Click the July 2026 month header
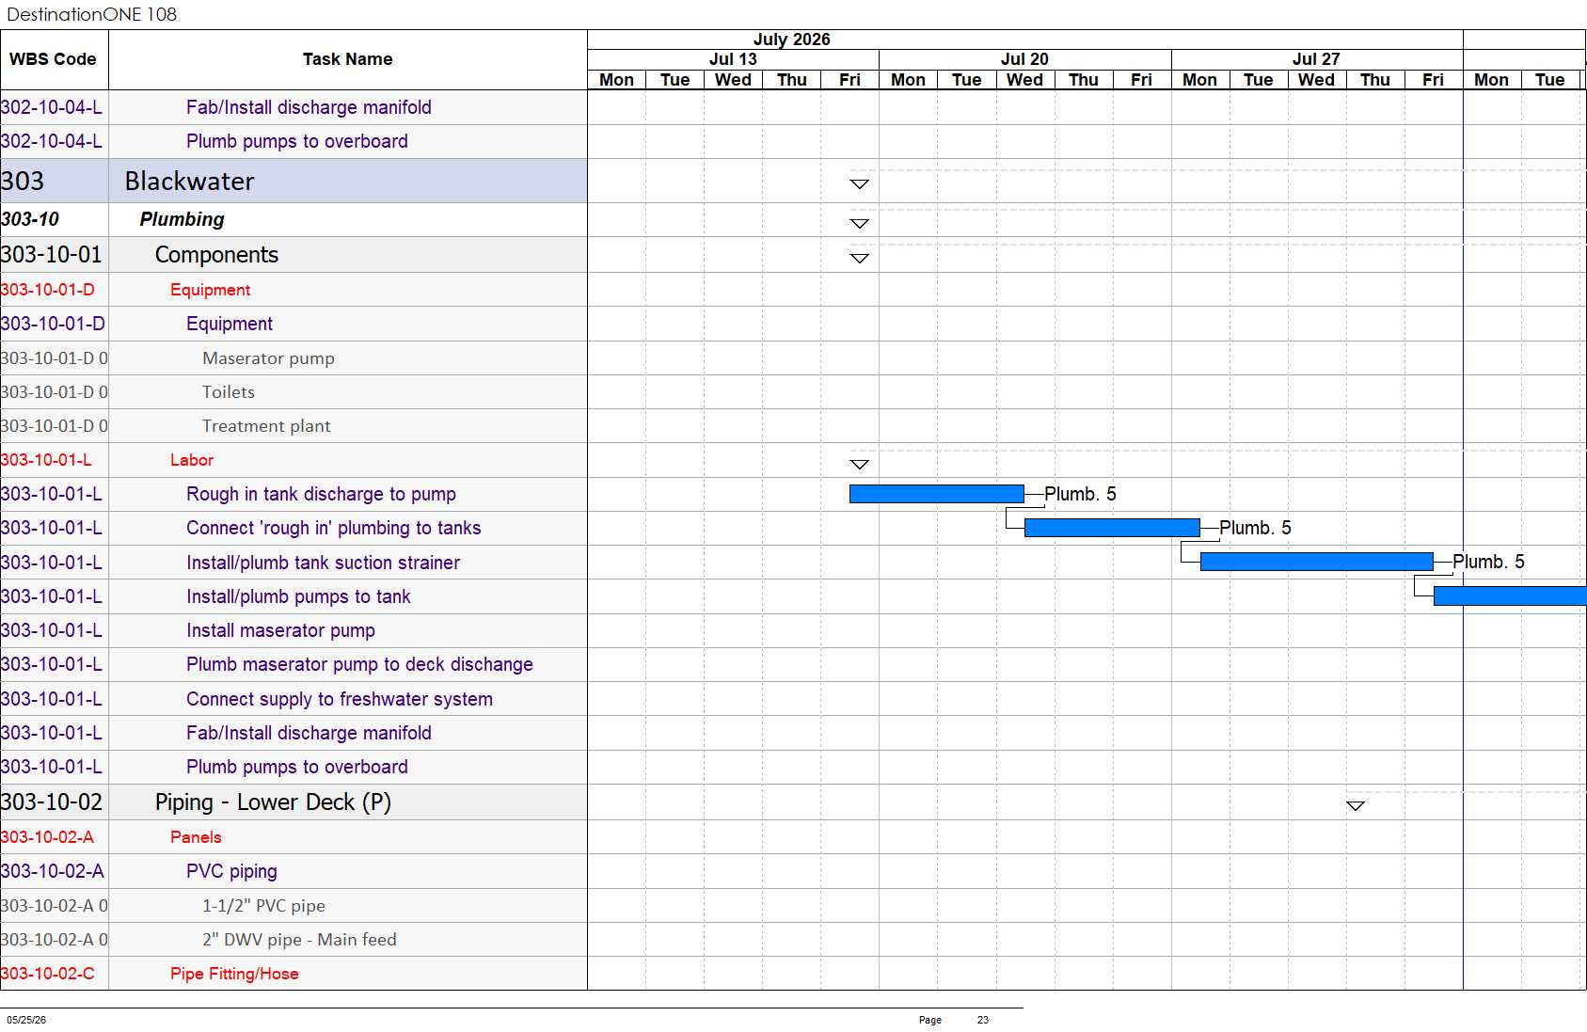 [791, 40]
